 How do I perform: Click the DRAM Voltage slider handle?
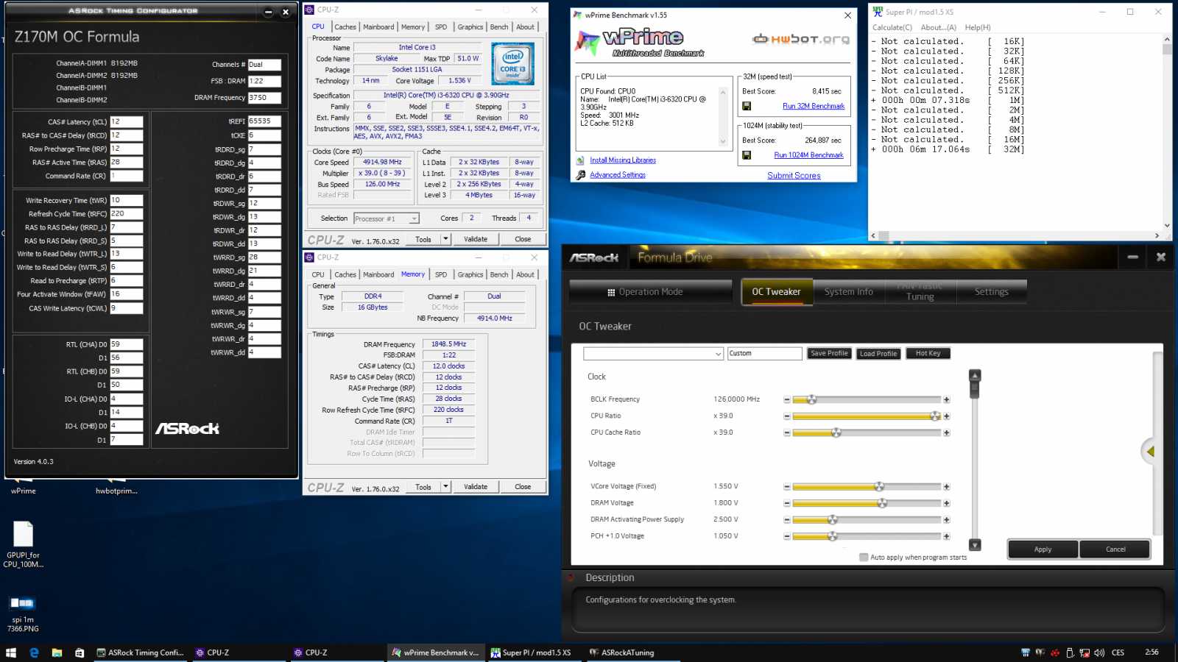pyautogui.click(x=882, y=503)
